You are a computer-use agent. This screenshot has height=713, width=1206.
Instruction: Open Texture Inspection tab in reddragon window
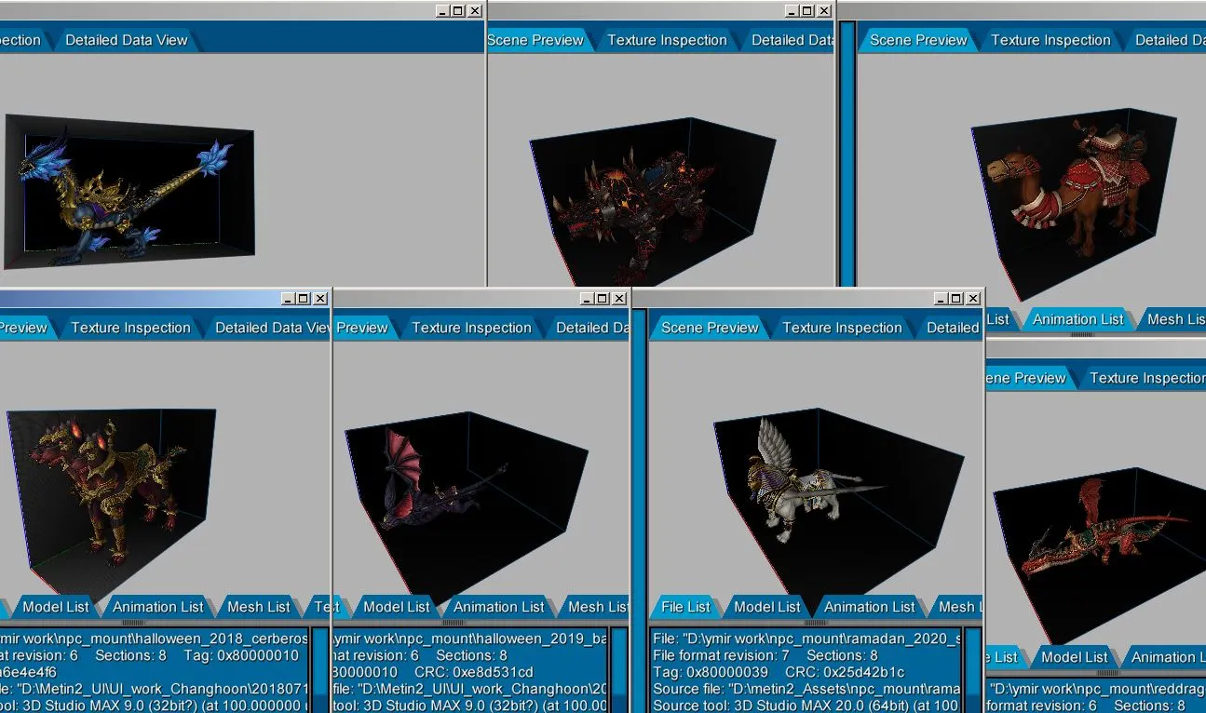[1146, 378]
